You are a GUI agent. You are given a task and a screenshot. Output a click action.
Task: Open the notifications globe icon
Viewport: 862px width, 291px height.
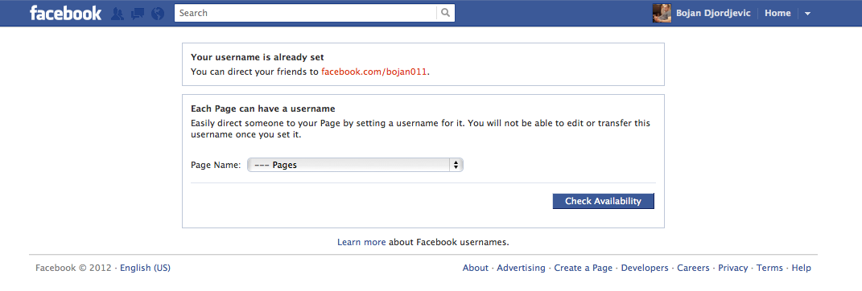click(158, 14)
